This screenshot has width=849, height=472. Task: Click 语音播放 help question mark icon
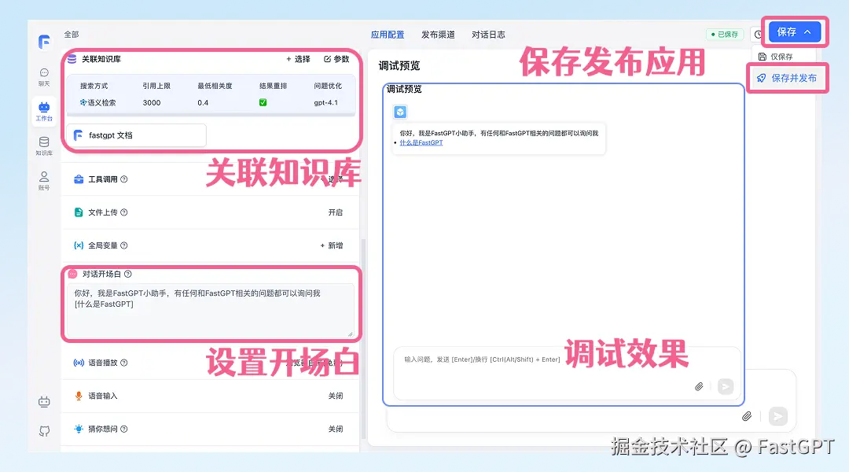point(124,363)
